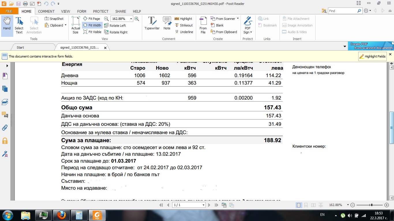The width and height of the screenshot is (394, 221).
Task: Open the page number dropdown
Action: (x=203, y=205)
